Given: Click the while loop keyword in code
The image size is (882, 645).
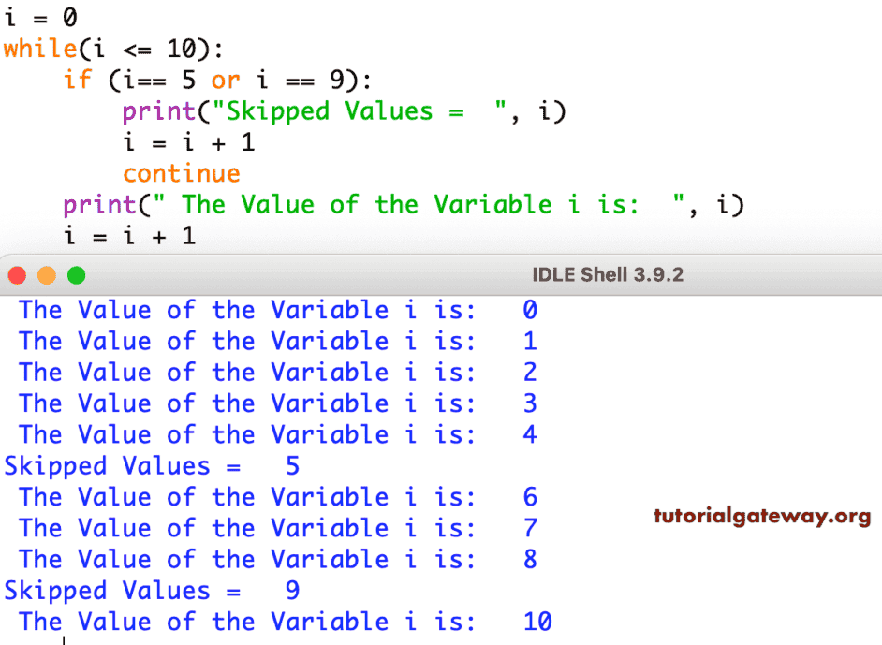Looking at the screenshot, I should tap(38, 49).
